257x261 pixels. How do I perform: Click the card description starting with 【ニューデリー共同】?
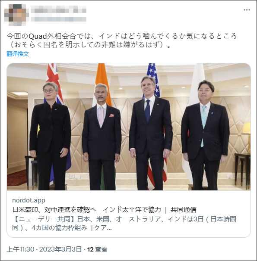(x=124, y=224)
